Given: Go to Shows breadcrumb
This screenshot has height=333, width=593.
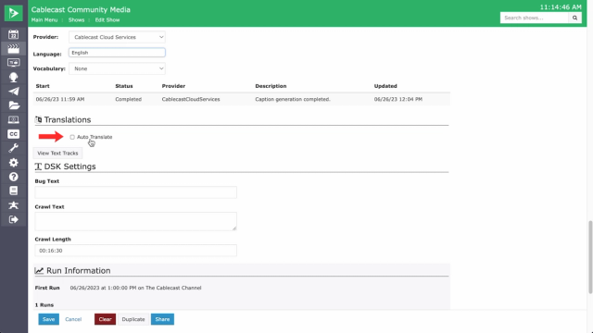Looking at the screenshot, I should tap(76, 20).
